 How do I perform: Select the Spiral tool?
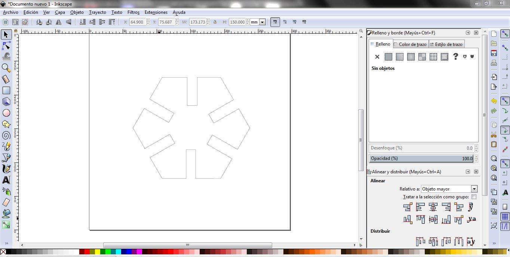(x=6, y=135)
